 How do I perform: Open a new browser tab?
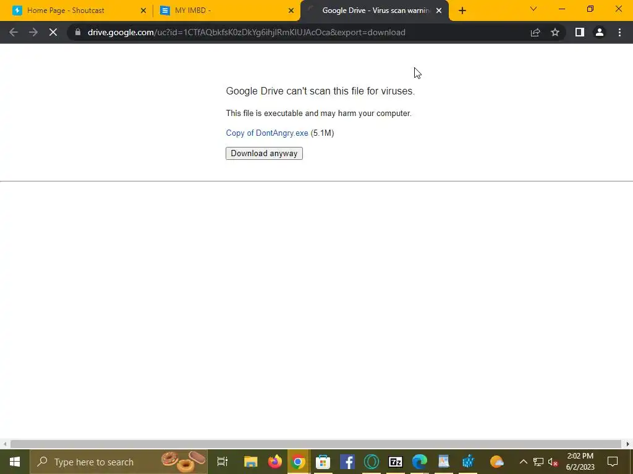coord(462,10)
